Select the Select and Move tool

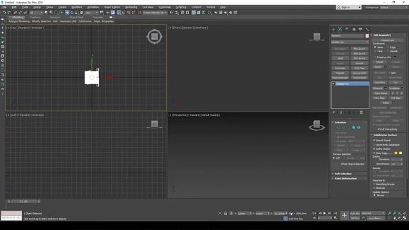67,13
